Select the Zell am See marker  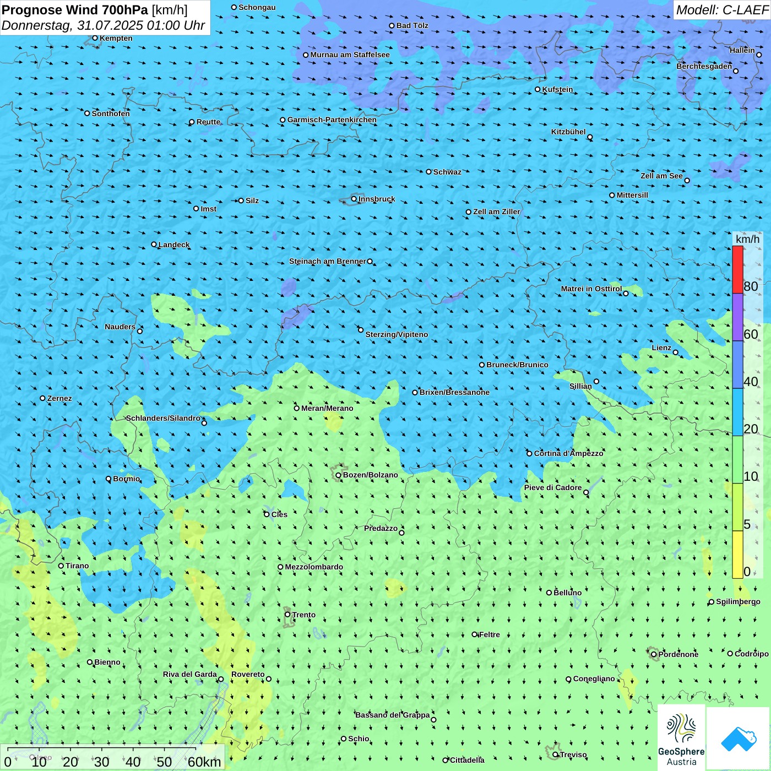click(687, 181)
